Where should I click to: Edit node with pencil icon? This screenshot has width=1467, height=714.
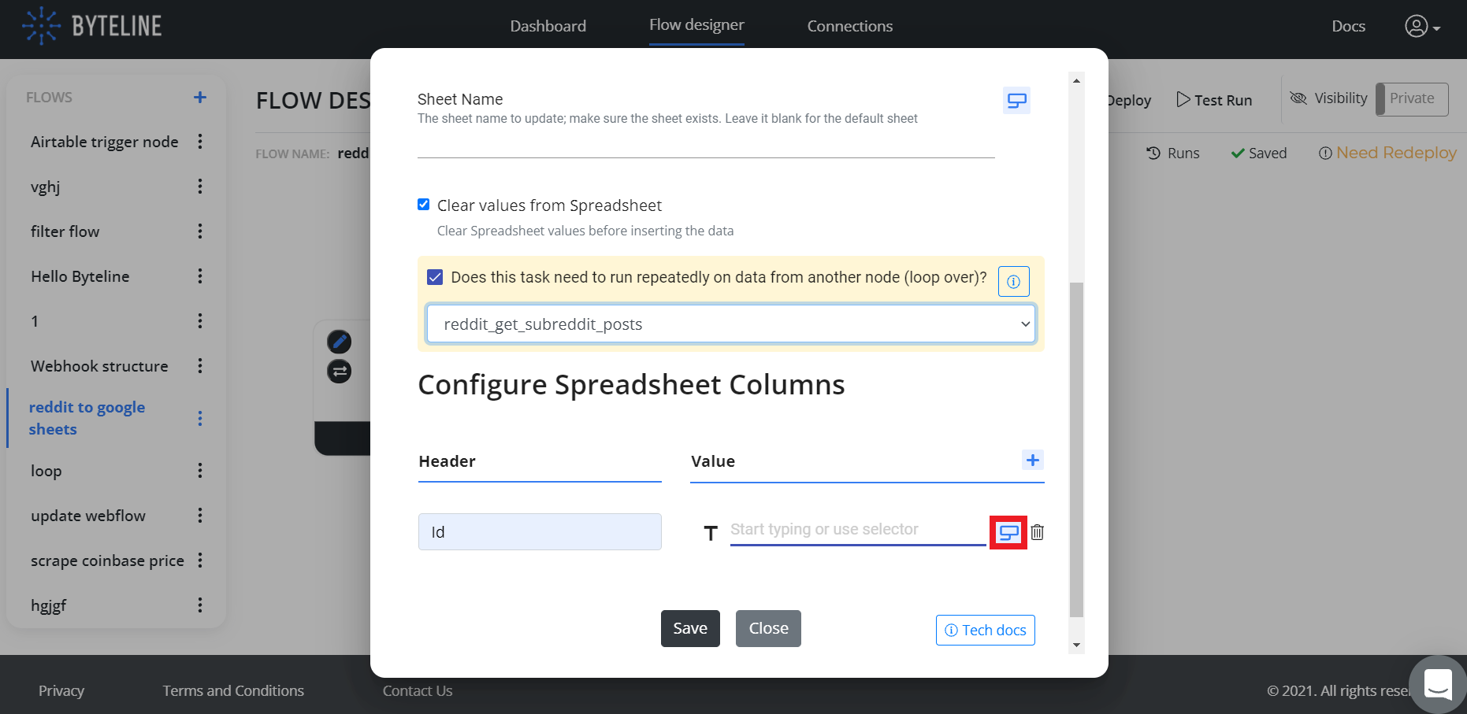pyautogui.click(x=339, y=342)
